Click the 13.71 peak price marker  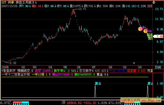tap(82, 9)
